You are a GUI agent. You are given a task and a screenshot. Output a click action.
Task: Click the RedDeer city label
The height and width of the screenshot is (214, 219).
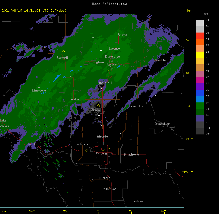click(x=112, y=65)
